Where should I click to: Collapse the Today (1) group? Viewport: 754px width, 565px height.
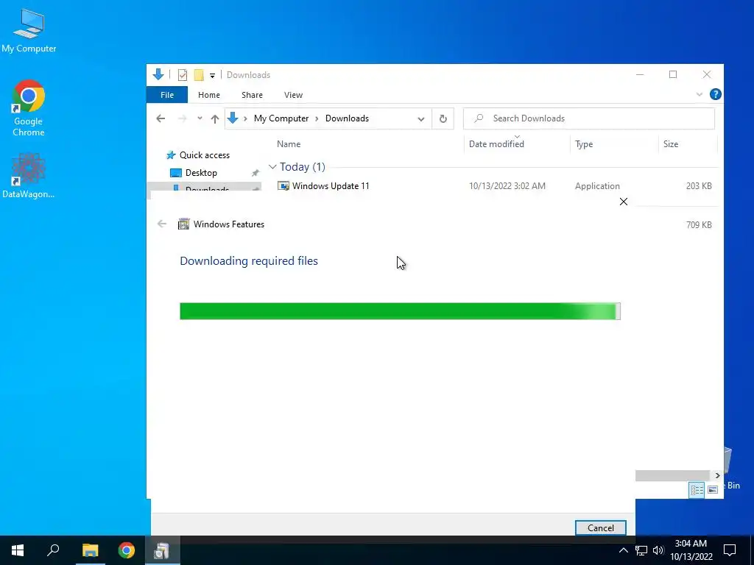(x=272, y=167)
